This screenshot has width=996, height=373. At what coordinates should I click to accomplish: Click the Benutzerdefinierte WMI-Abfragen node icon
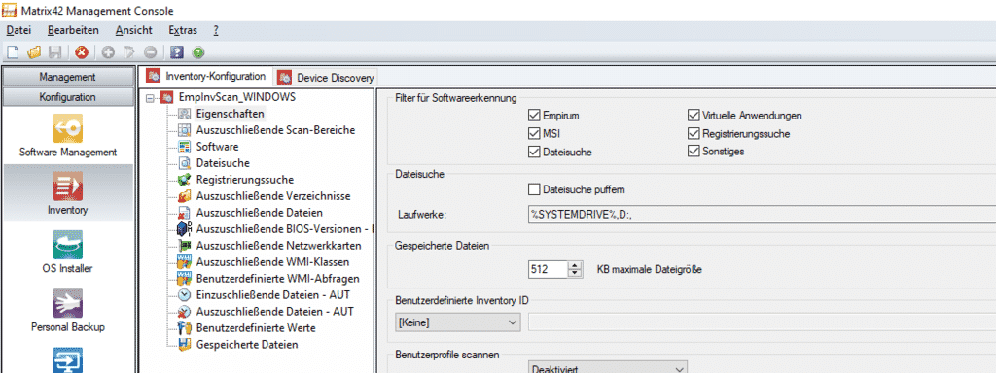point(185,279)
